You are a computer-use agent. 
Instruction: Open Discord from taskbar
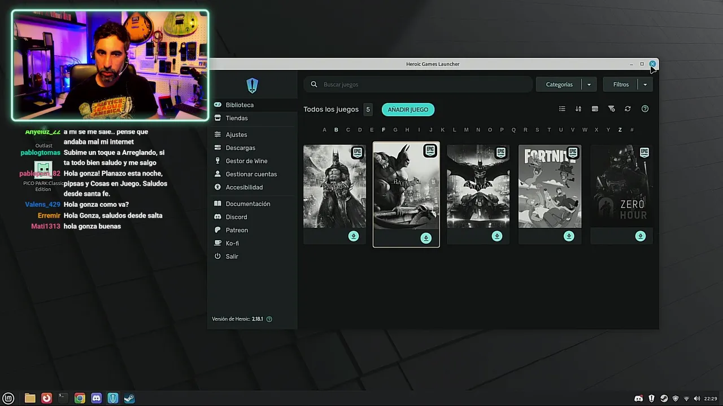click(x=97, y=398)
